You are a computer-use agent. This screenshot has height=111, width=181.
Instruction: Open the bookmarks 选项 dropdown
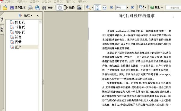point(28,16)
